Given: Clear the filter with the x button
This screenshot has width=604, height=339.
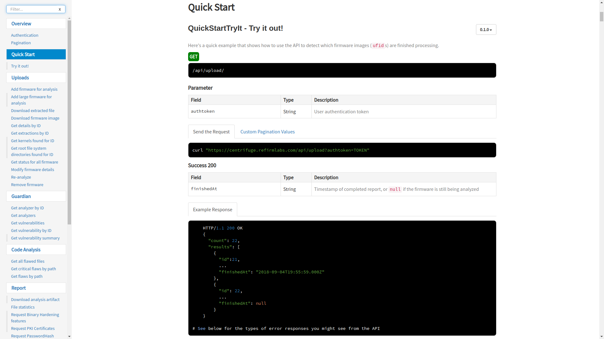Looking at the screenshot, I should (60, 9).
